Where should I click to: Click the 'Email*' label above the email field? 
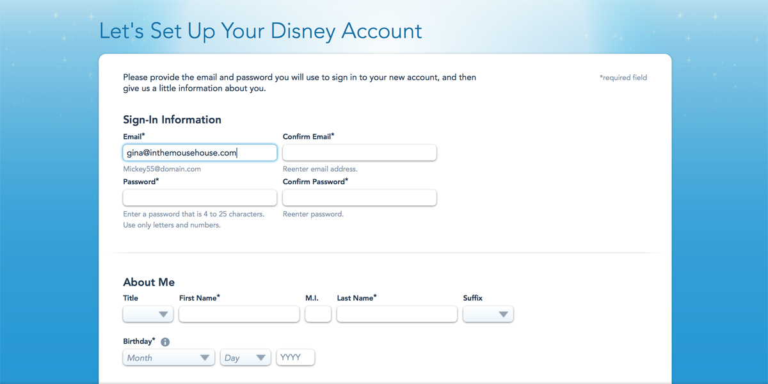134,137
